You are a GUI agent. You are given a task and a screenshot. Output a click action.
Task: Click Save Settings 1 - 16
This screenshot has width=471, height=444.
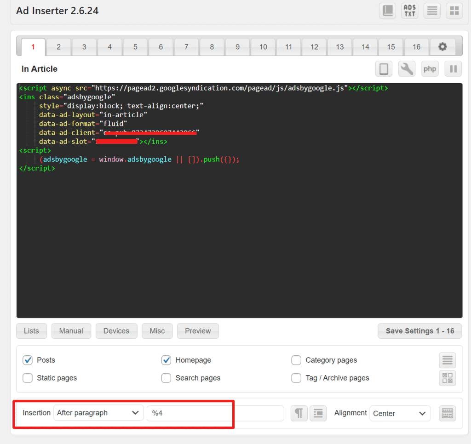[419, 331]
